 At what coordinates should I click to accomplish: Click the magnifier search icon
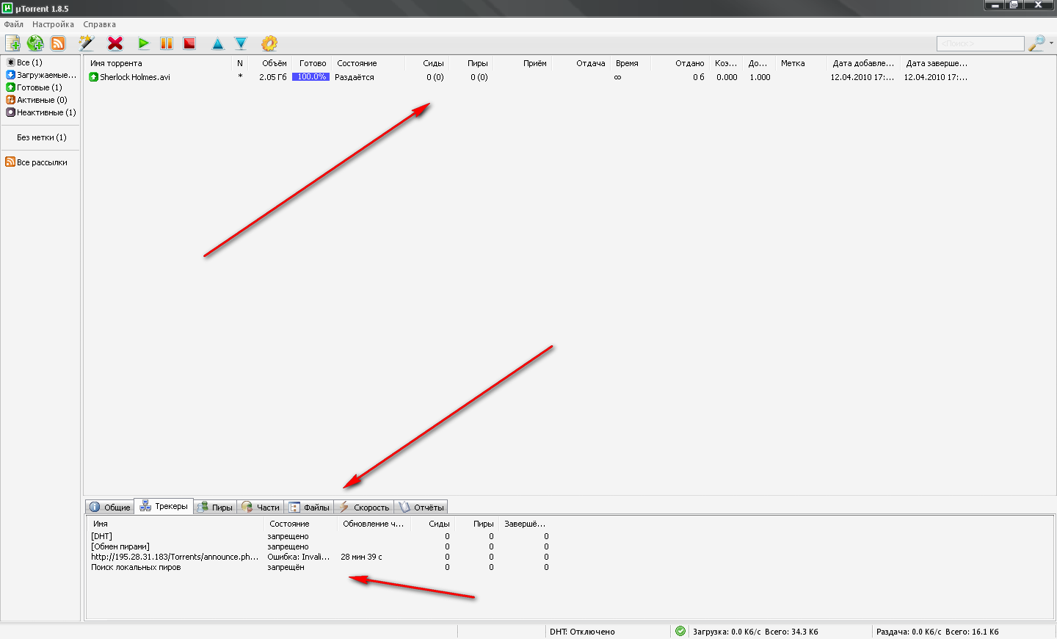[x=1036, y=43]
